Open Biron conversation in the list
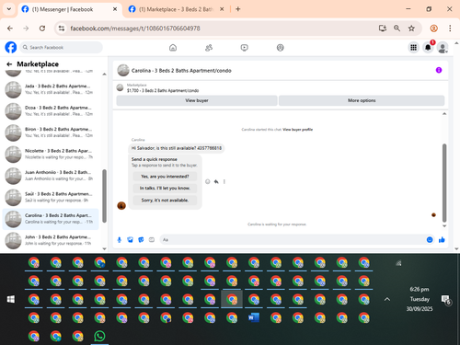 (x=51, y=132)
